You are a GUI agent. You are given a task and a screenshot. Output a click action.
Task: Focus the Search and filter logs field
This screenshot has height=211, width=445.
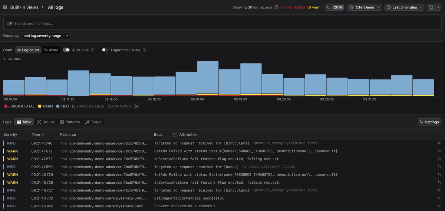coord(222,23)
